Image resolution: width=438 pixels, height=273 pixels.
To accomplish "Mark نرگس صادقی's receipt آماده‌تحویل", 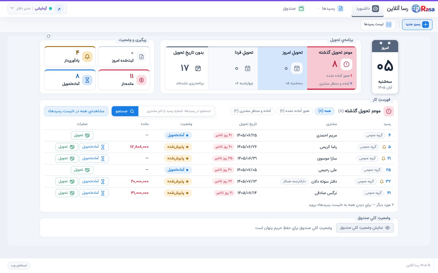I will 94,193.
